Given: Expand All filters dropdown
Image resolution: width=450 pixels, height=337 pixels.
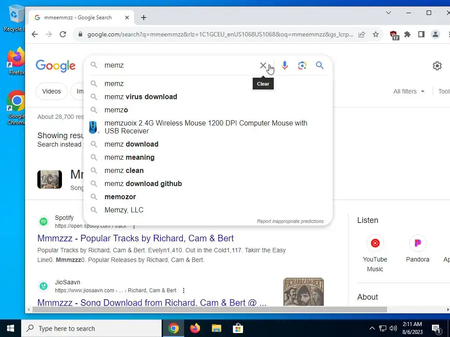Looking at the screenshot, I should click(x=409, y=91).
